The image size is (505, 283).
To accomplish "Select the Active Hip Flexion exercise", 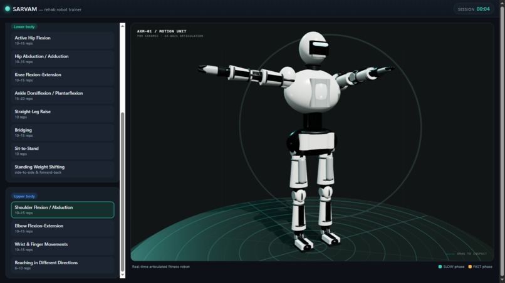I will tap(63, 40).
